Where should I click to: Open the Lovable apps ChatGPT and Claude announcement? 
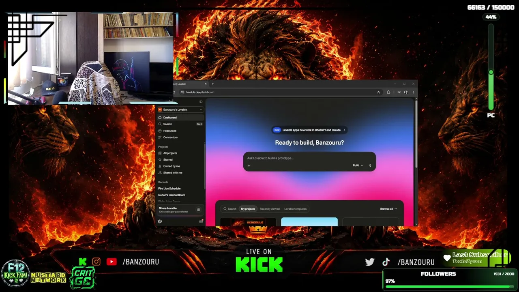tap(309, 130)
